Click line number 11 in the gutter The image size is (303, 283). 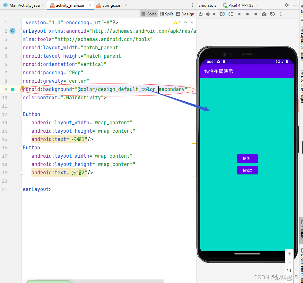[4, 106]
